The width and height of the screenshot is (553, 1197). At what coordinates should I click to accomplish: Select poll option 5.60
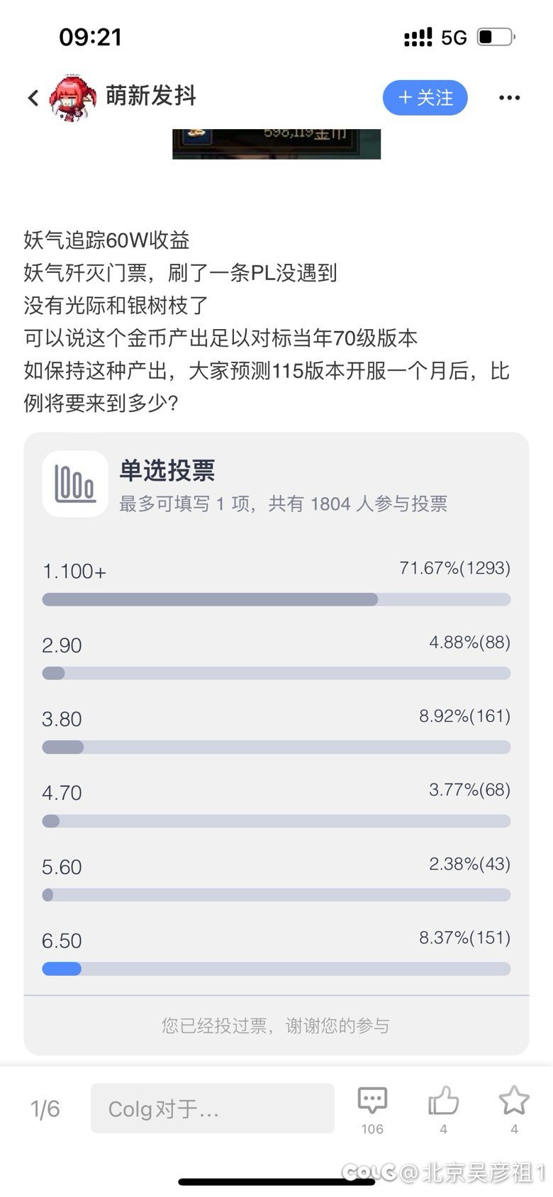pyautogui.click(x=62, y=867)
